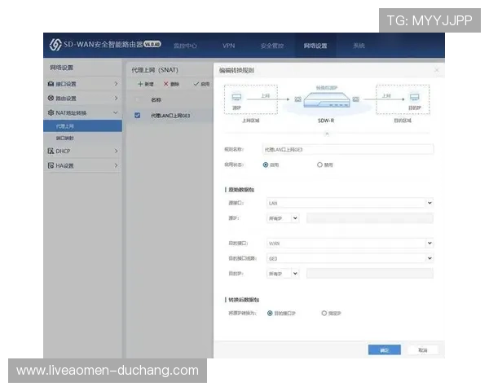Select the 禁用 radio button
Screen dimensions: 489x391
click(319, 165)
